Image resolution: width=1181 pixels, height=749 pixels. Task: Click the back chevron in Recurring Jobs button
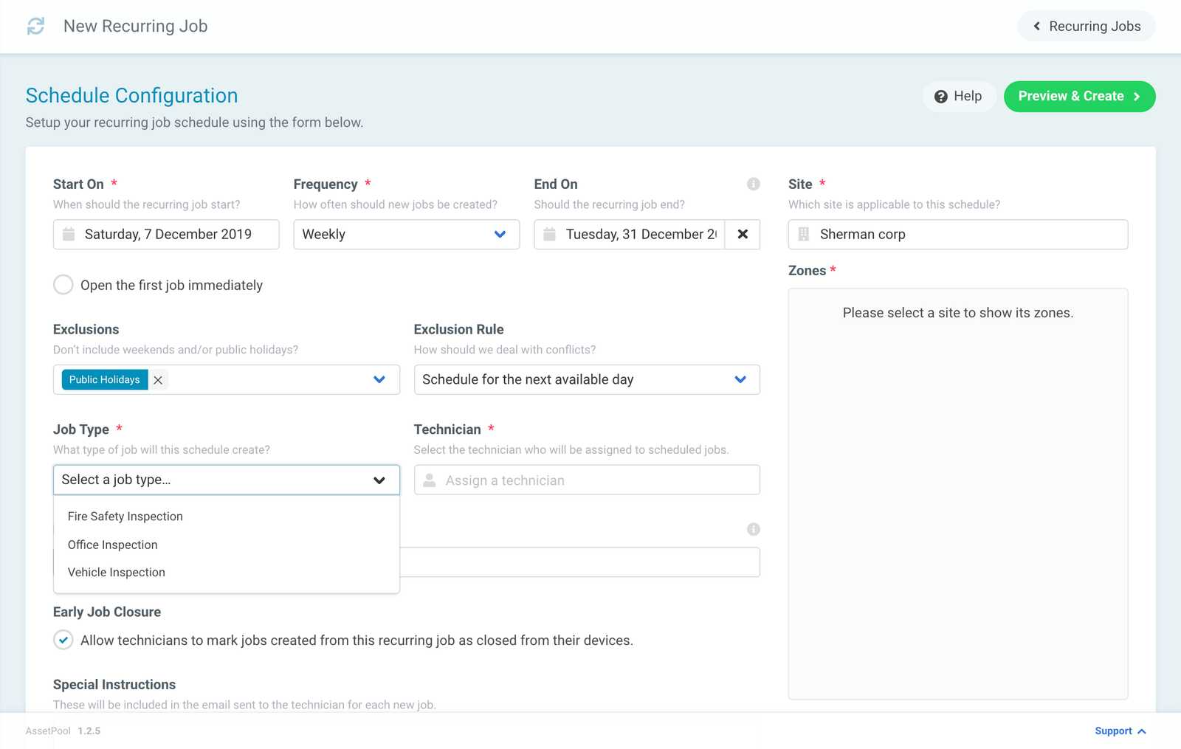pos(1036,27)
